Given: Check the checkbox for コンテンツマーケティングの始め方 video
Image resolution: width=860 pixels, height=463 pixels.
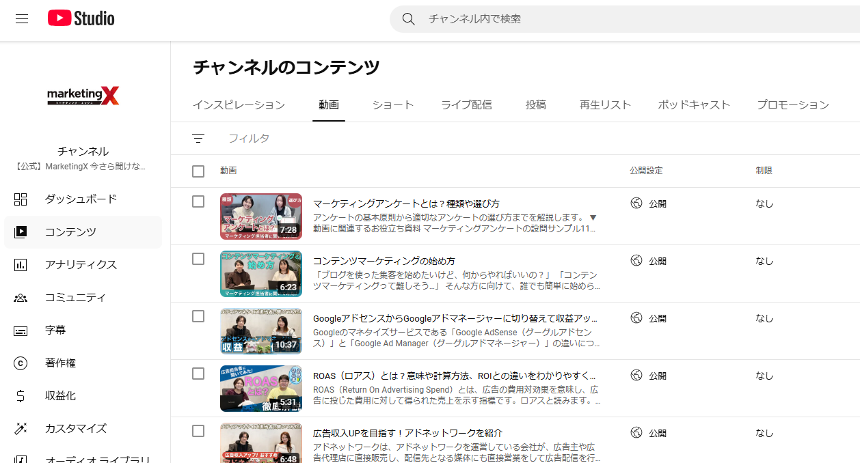Looking at the screenshot, I should (x=198, y=260).
